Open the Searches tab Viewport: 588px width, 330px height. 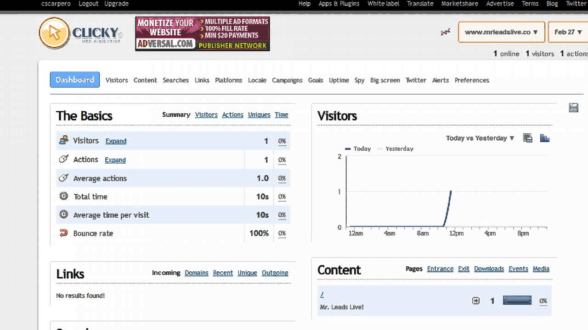tap(175, 80)
